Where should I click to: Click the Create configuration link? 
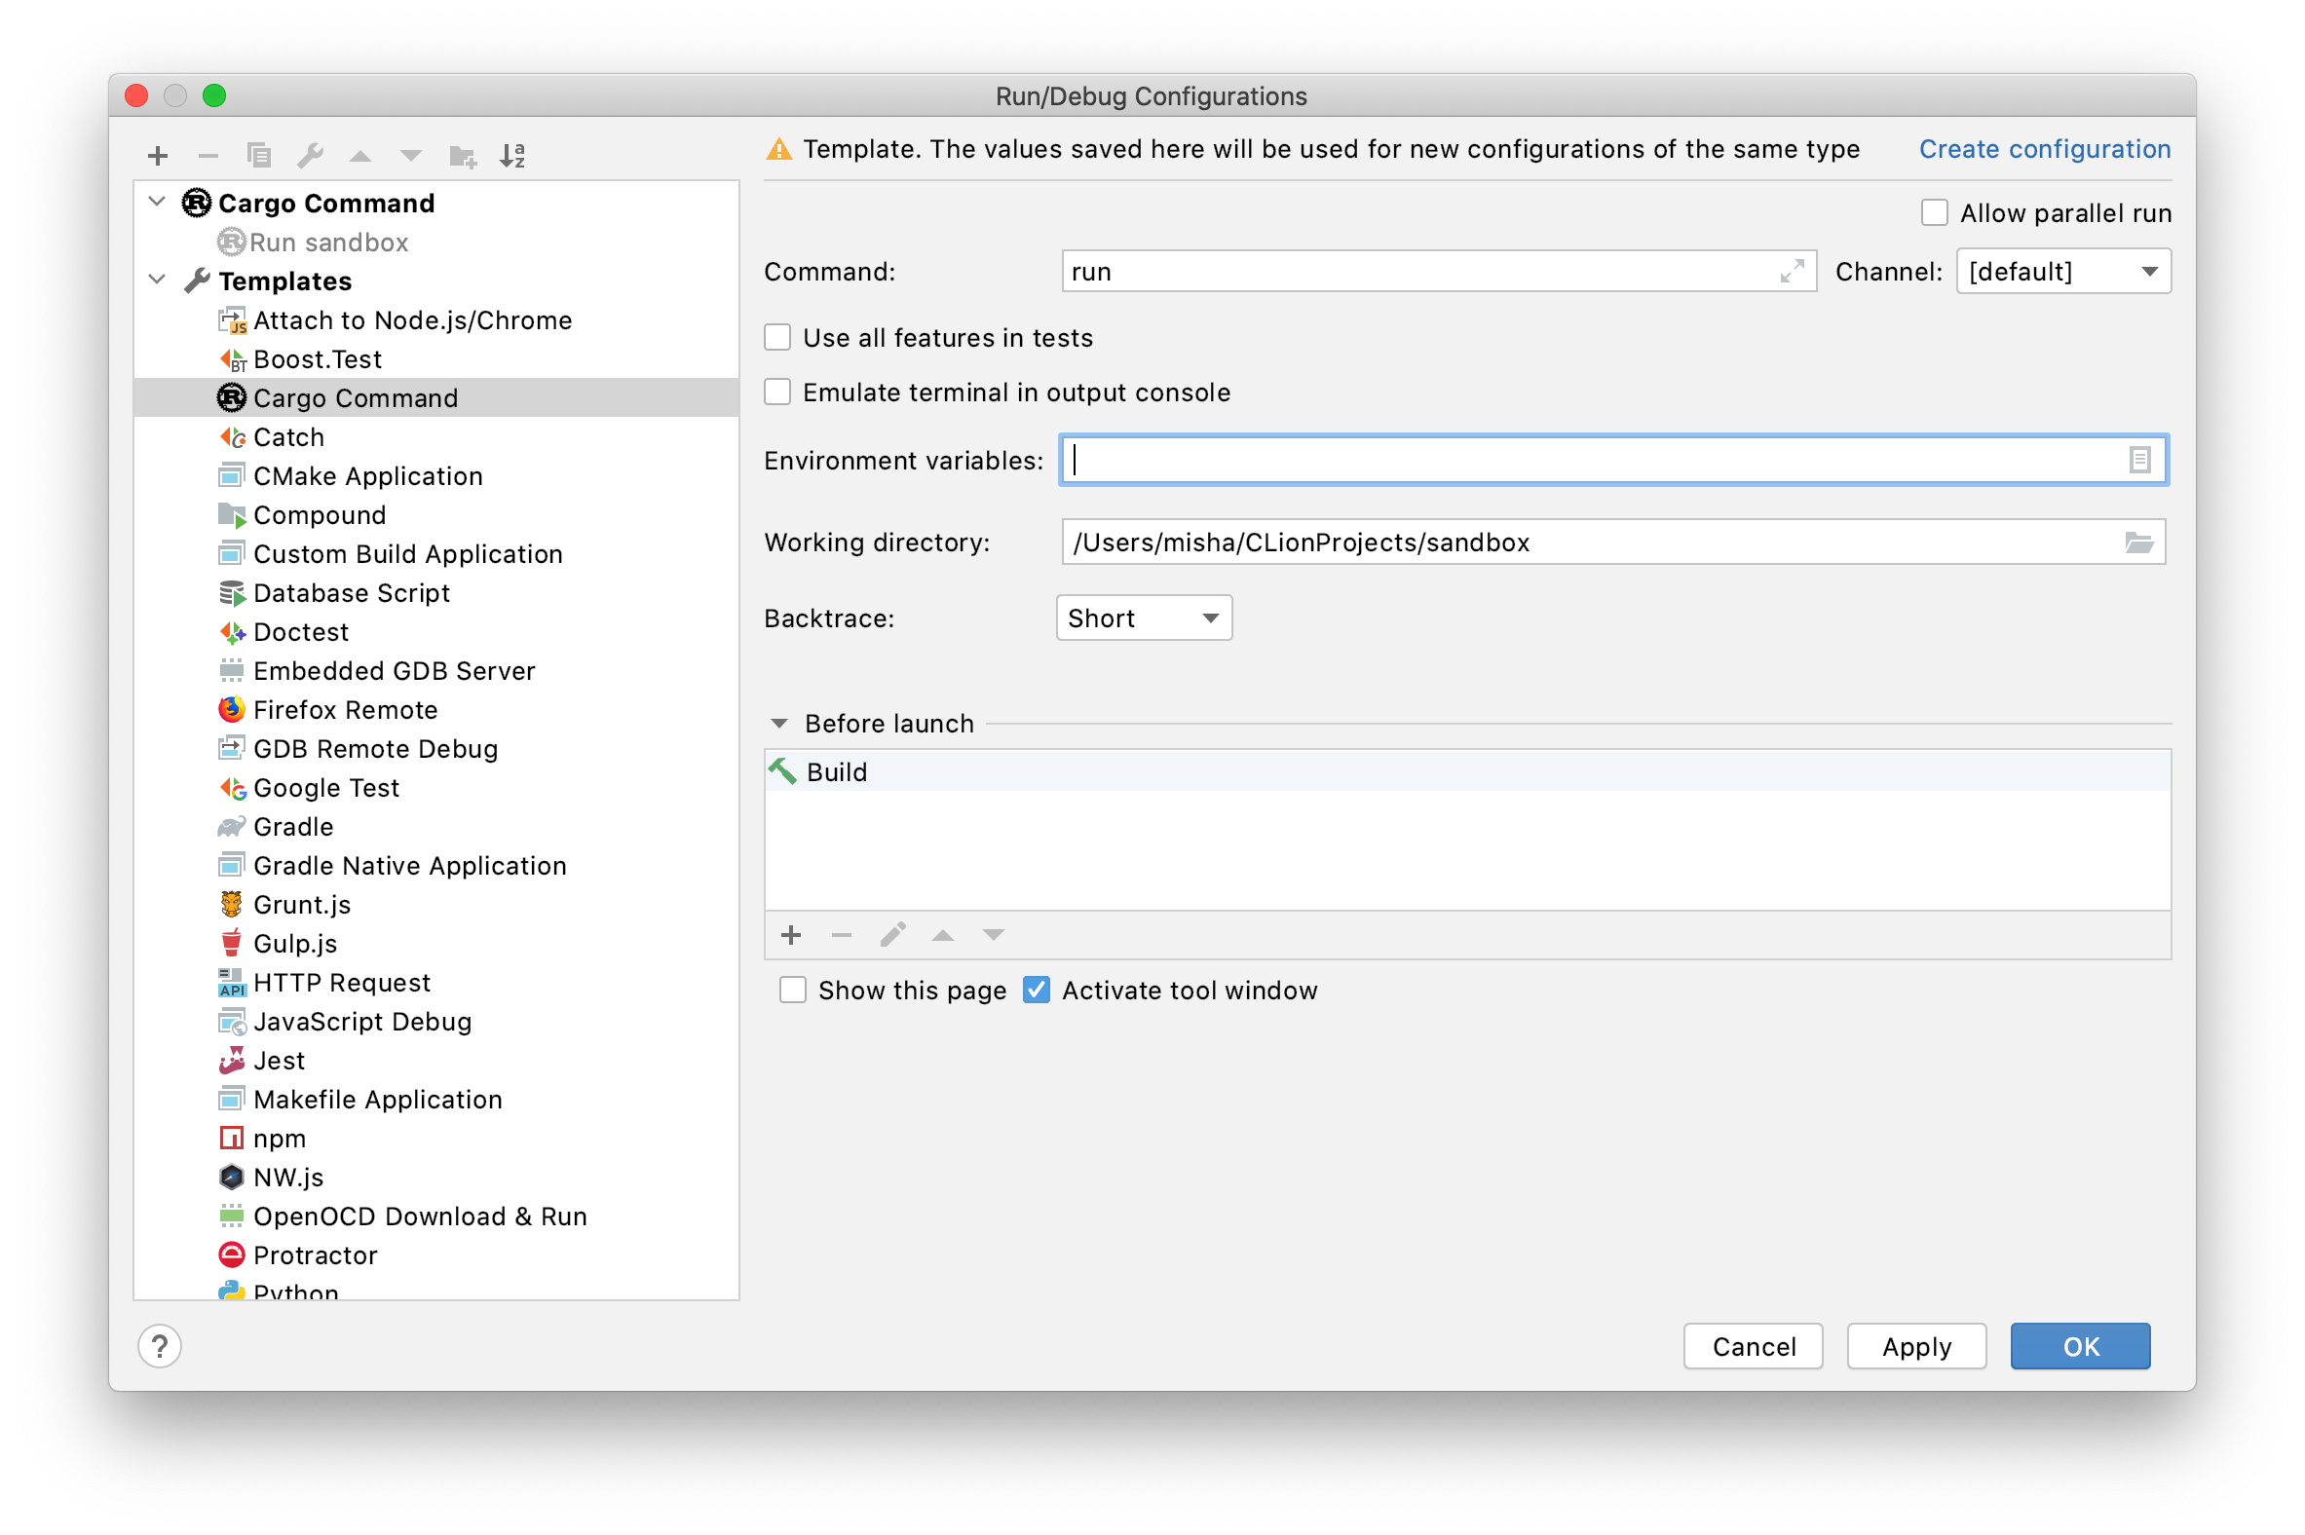pyautogui.click(x=2045, y=149)
